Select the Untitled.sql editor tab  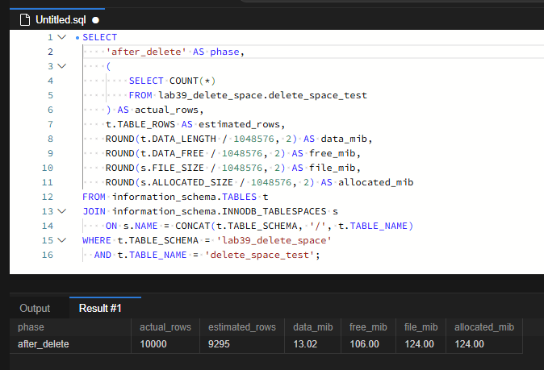[57, 19]
